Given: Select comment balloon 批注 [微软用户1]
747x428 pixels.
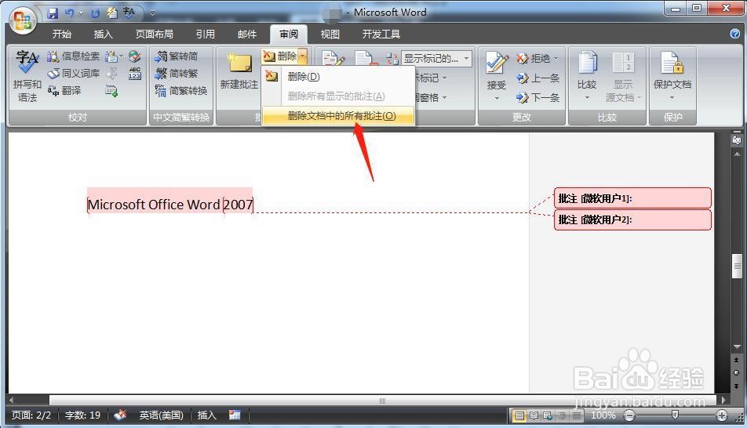Looking at the screenshot, I should point(632,198).
